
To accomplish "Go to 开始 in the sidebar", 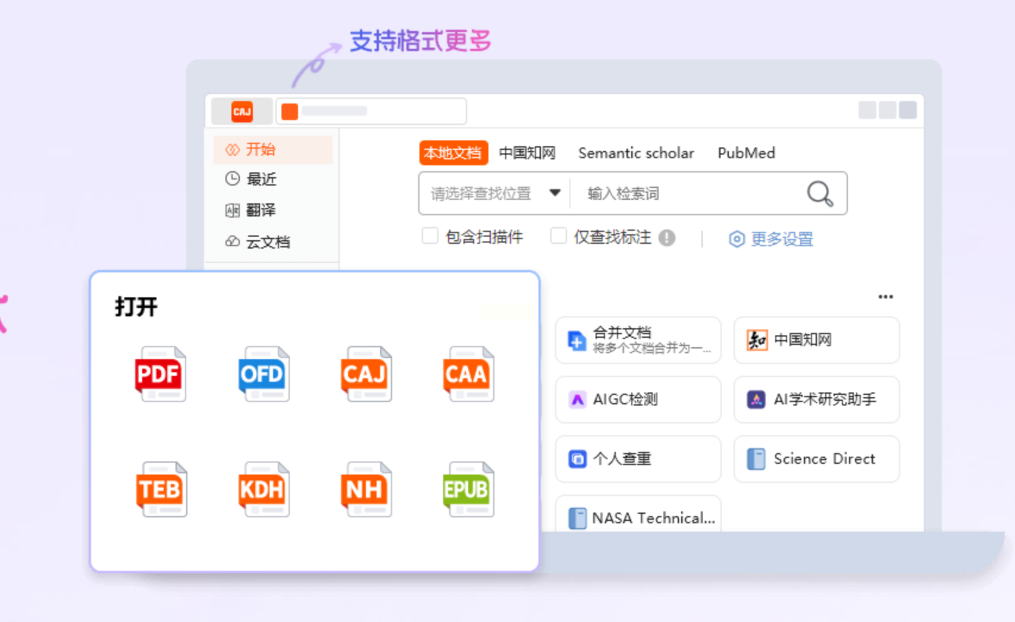I will click(x=273, y=149).
